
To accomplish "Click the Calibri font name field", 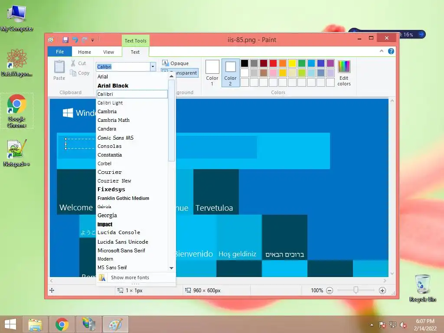I will 123,66.
